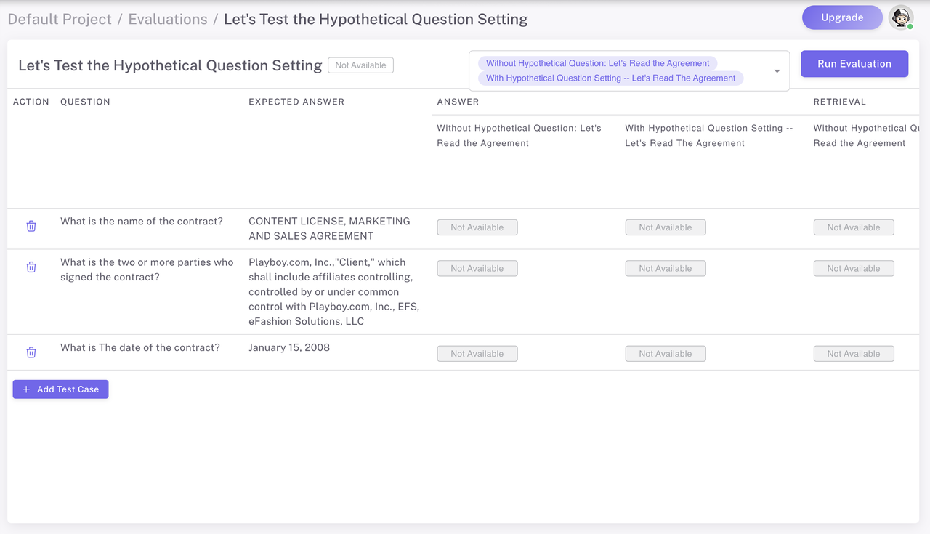Click the Upgrade button
The image size is (930, 534).
click(842, 17)
